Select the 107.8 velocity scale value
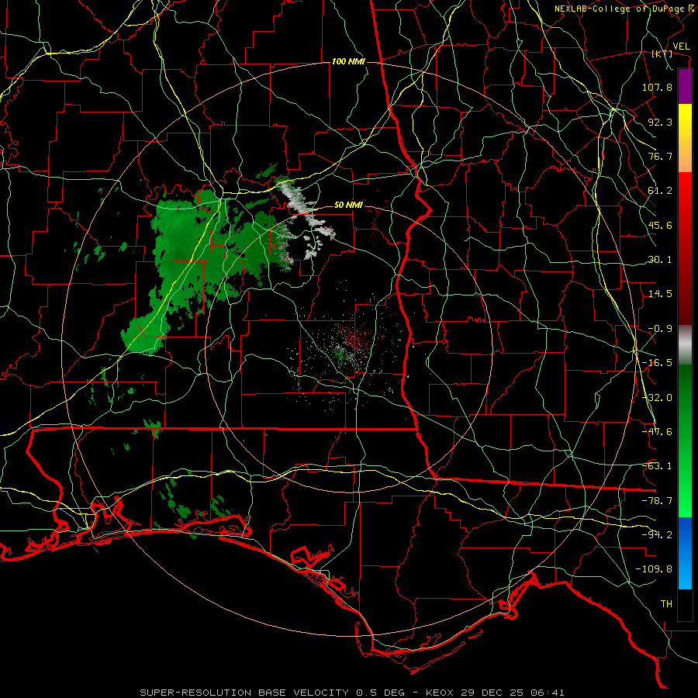This screenshot has width=698, height=698. pos(657,87)
